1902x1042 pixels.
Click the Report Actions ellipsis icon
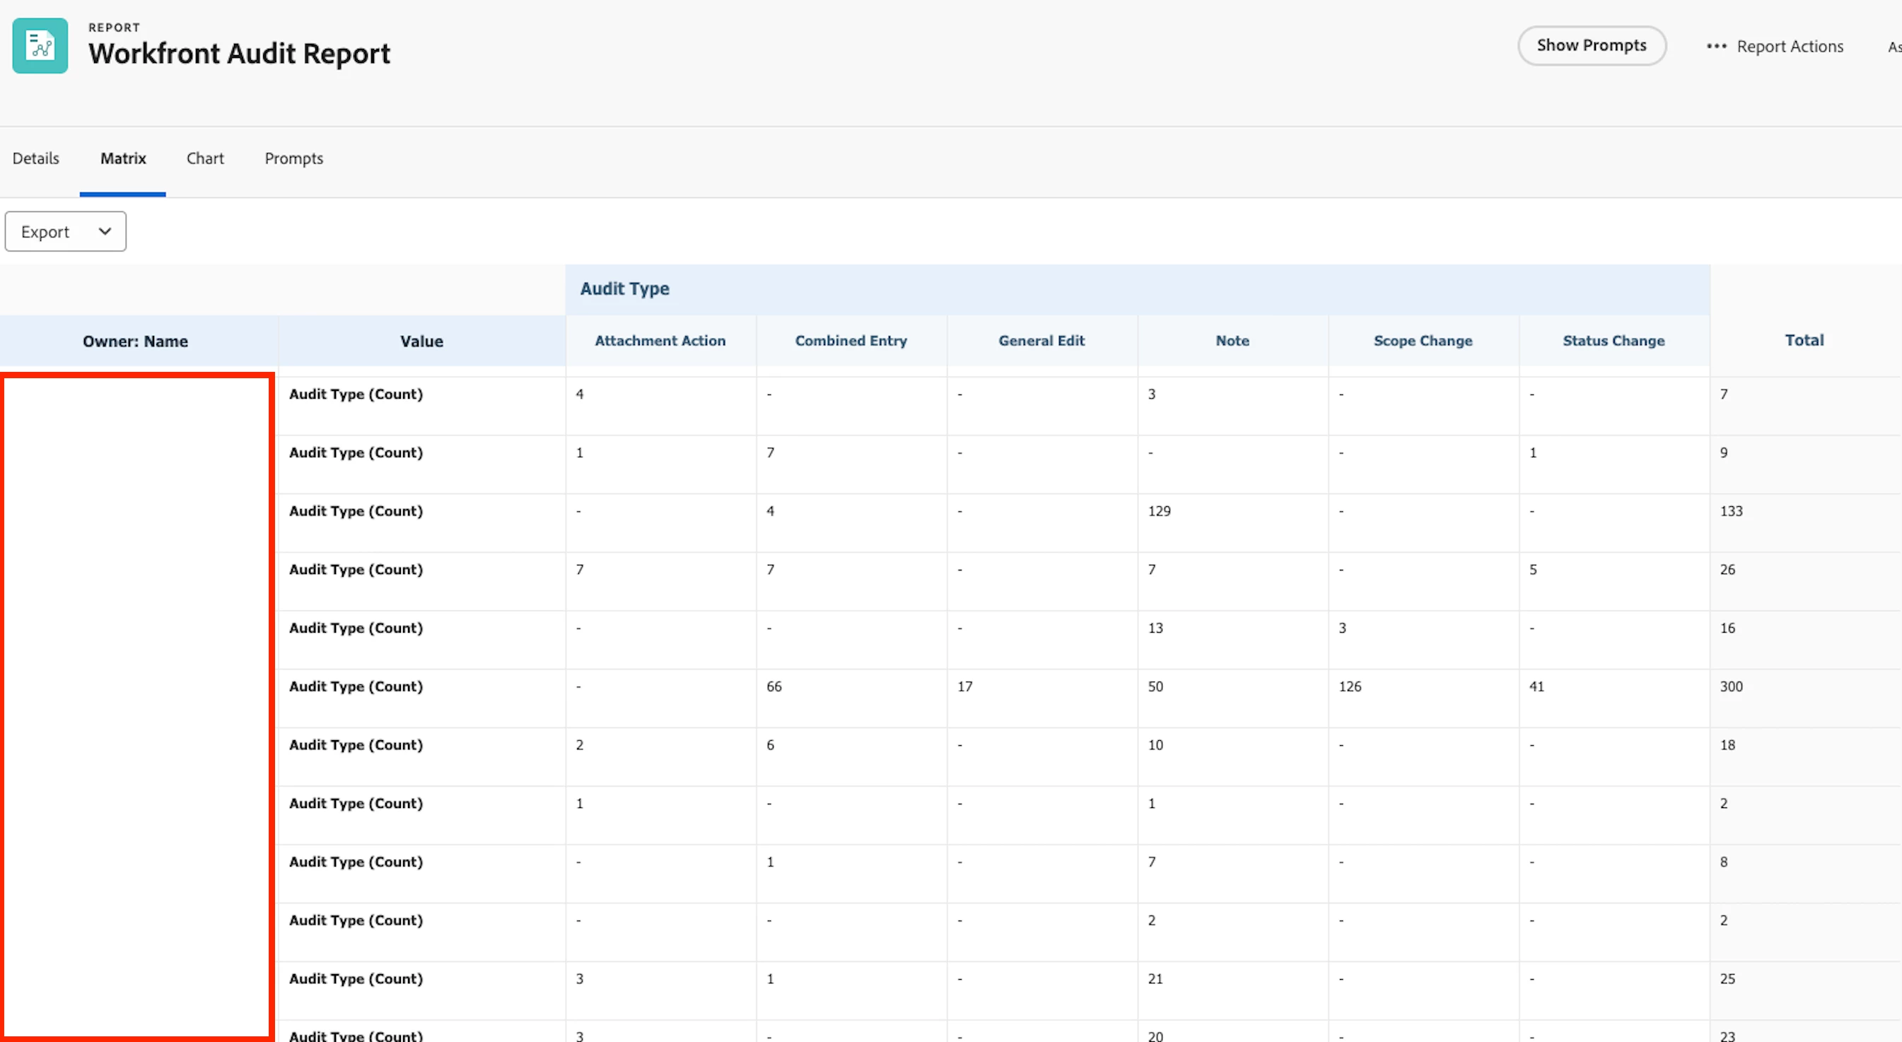(1716, 47)
